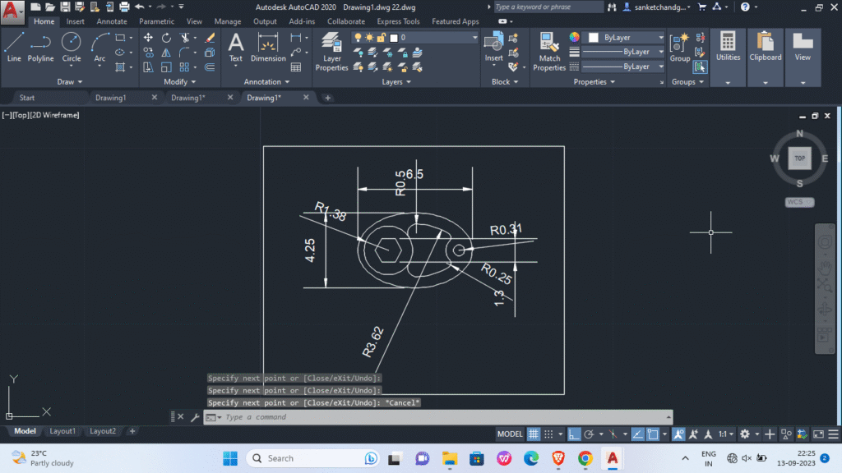Click the MODEL space button in status bar
Screen dimensions: 842x473
coord(510,434)
